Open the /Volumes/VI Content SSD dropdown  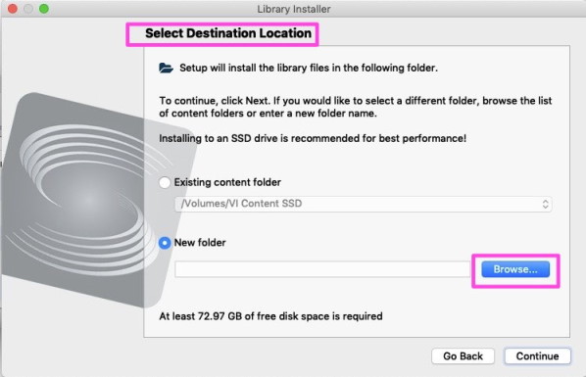pos(364,204)
